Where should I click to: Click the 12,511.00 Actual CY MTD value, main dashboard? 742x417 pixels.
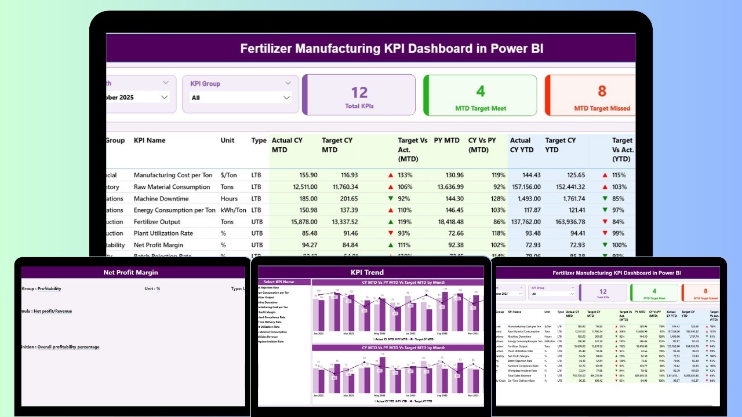pos(305,186)
